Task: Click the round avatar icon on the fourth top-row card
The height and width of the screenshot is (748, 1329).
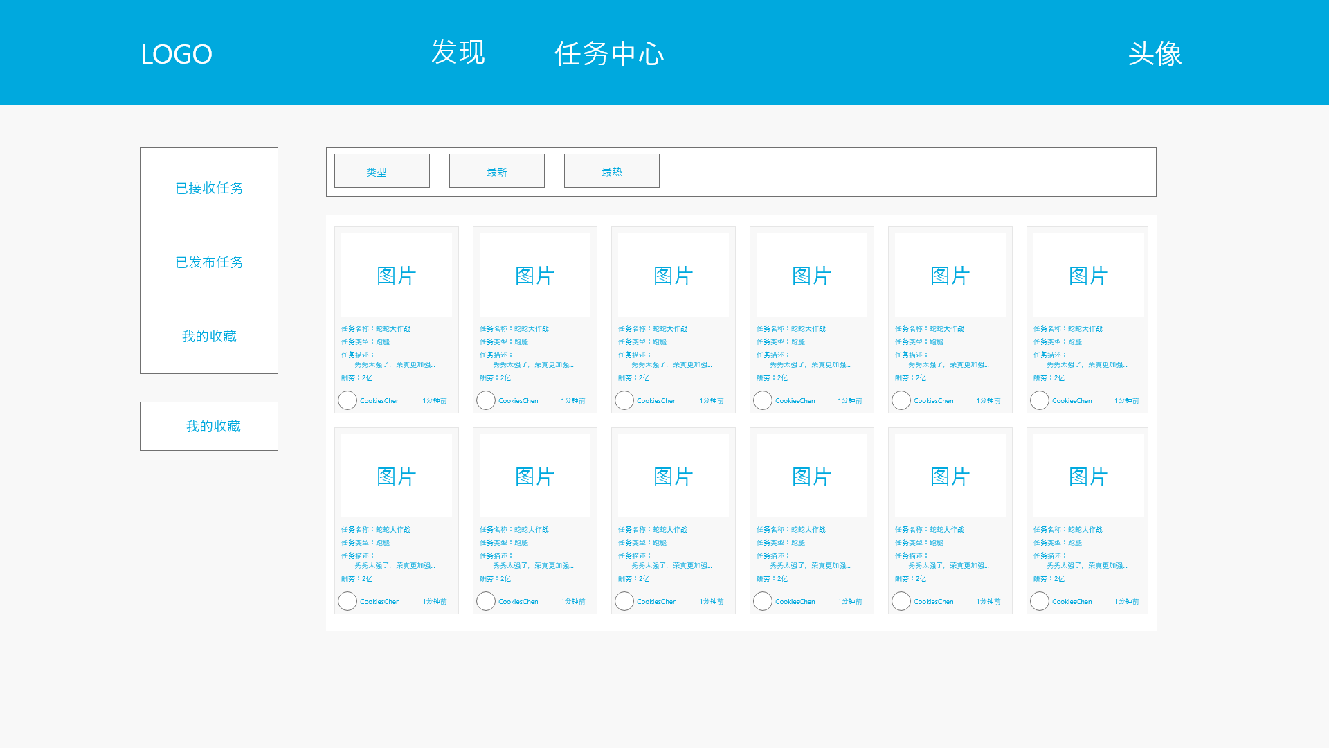Action: (763, 400)
